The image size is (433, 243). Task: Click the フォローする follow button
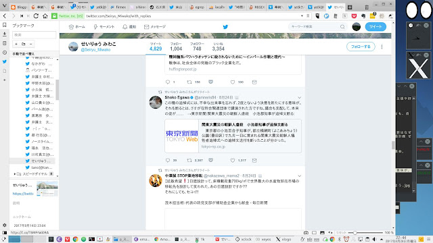click(x=361, y=47)
